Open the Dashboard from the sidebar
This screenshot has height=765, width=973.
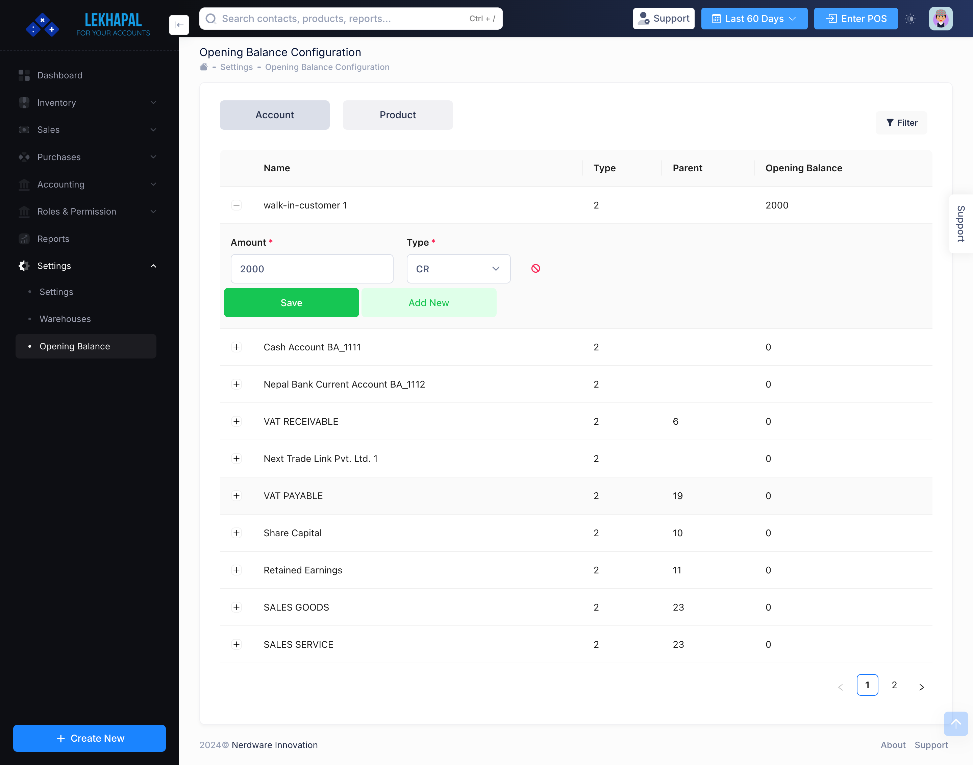click(x=59, y=75)
